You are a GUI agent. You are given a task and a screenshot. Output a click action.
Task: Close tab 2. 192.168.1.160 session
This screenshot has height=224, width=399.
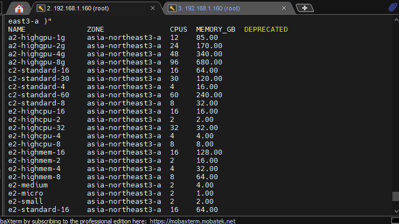152,8
